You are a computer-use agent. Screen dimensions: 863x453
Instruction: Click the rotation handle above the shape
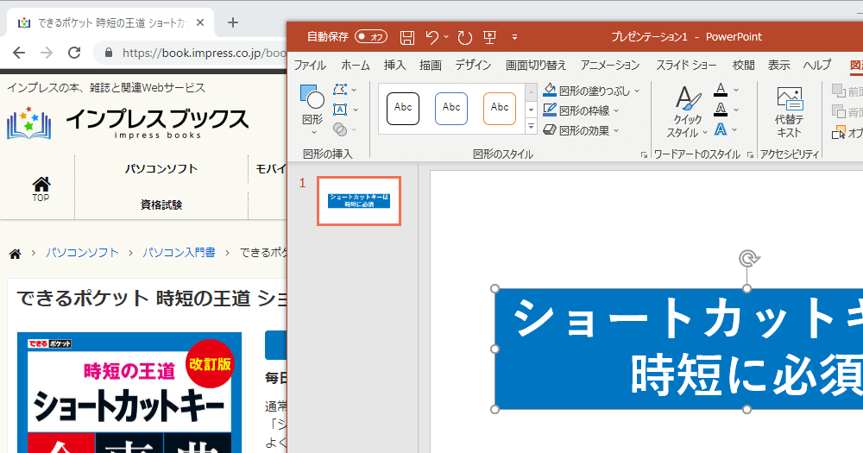(x=748, y=258)
